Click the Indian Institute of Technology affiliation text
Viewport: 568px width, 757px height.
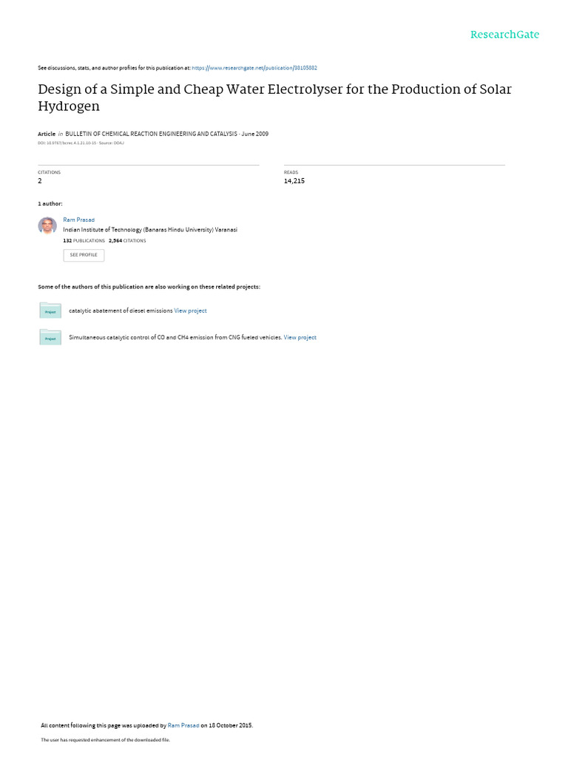[149, 230]
